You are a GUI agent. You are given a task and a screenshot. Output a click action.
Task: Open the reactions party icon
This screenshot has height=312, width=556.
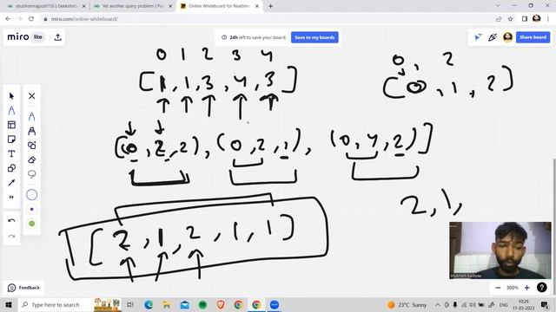point(493,37)
